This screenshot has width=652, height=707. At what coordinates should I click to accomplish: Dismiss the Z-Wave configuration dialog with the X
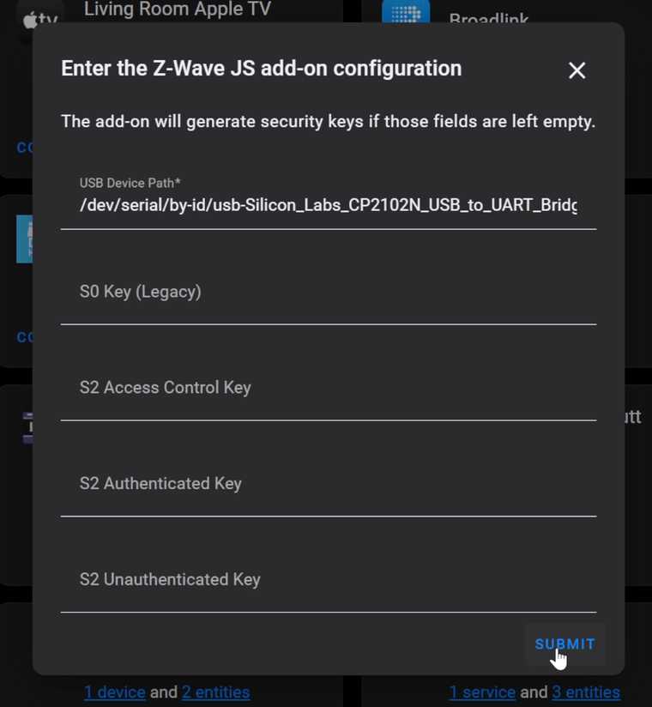tap(577, 70)
